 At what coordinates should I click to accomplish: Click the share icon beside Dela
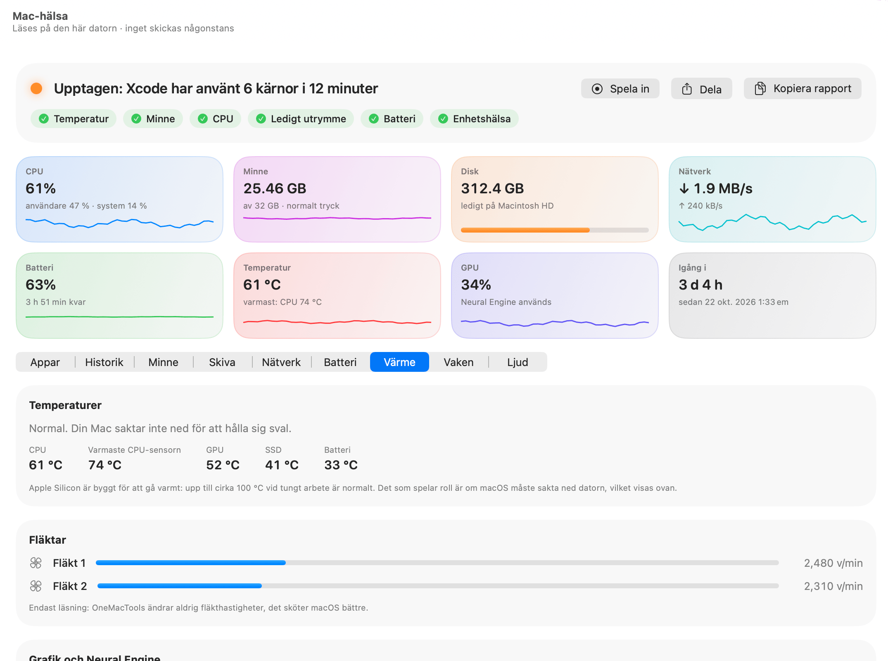pyautogui.click(x=687, y=89)
